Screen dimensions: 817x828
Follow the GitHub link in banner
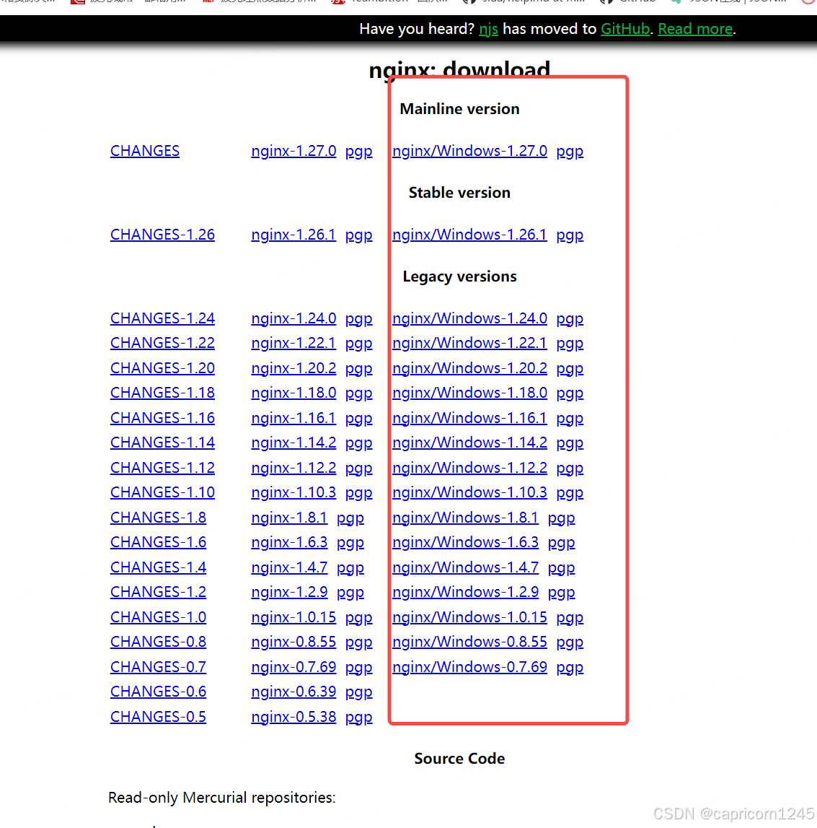[625, 29]
